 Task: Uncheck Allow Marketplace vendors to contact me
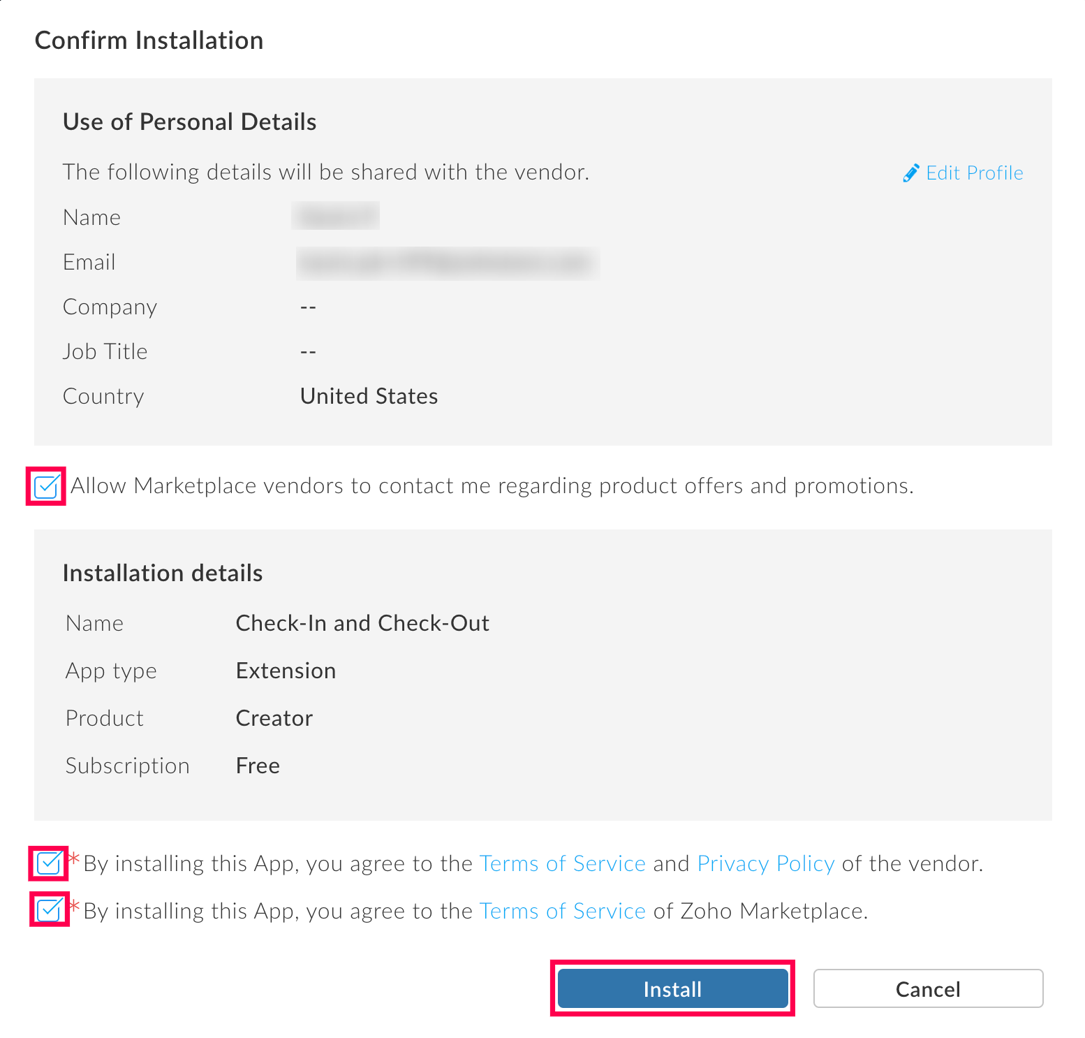pyautogui.click(x=46, y=486)
